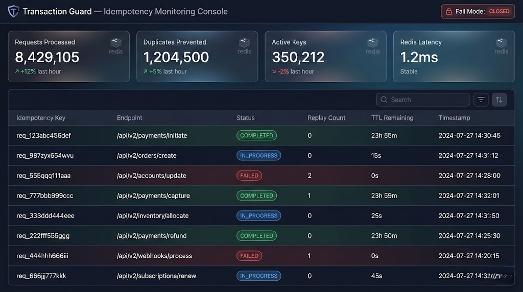
Task: Click TTL value 23h 59m
Action: 384,196
